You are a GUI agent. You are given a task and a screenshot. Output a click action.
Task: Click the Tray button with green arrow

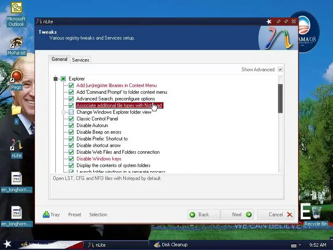[51, 215]
